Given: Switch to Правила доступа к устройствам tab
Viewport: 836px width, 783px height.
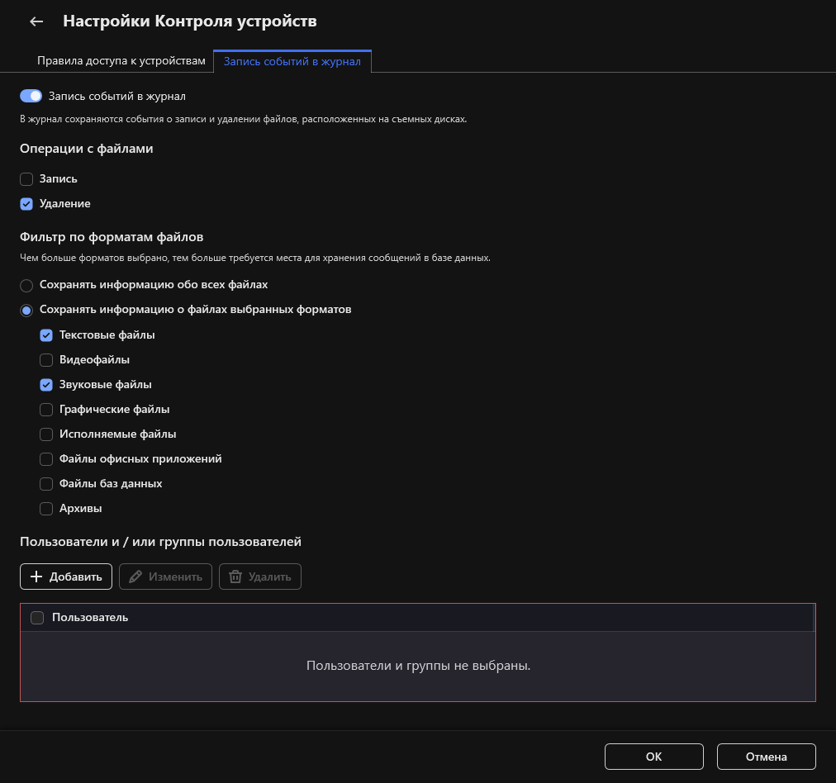Looking at the screenshot, I should [121, 61].
